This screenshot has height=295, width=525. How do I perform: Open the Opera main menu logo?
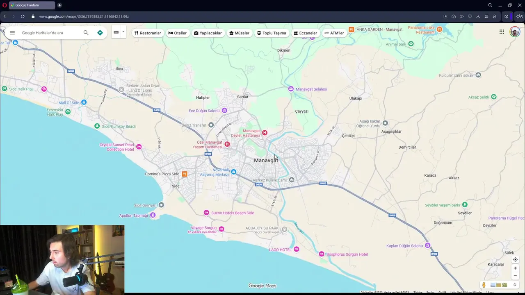[x=5, y=5]
